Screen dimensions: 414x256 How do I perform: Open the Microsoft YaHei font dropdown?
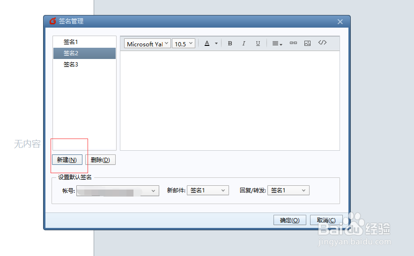pos(148,43)
